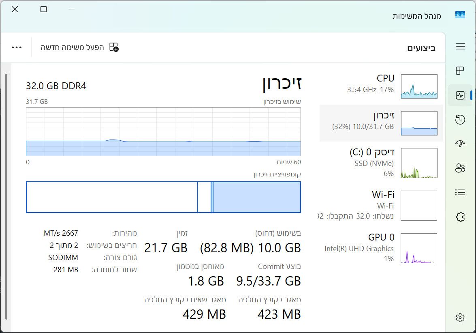
Task: Click the 'SSD (NVMe)' disk text
Action: tap(374, 163)
